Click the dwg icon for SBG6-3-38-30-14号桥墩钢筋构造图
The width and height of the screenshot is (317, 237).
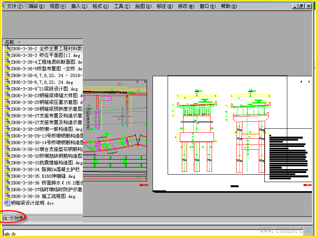click(7, 143)
